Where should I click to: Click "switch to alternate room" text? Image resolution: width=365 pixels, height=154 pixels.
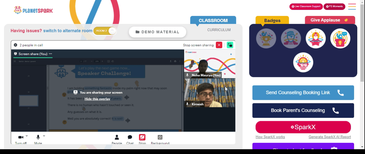(68, 31)
